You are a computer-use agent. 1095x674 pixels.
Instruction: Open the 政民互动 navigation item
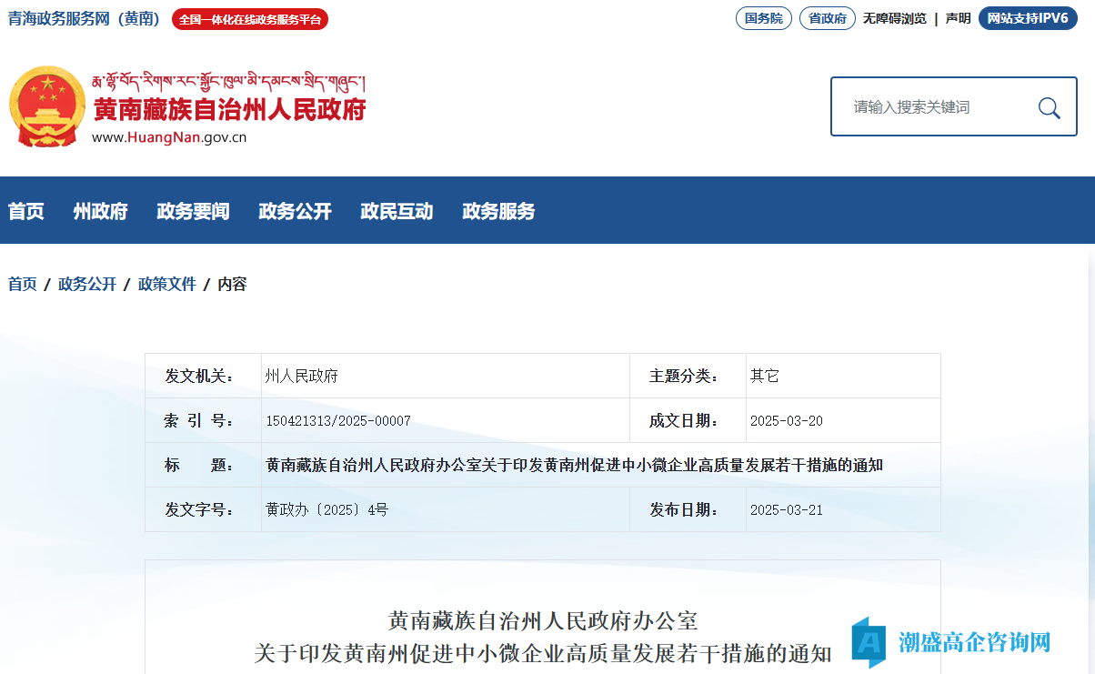[397, 211]
